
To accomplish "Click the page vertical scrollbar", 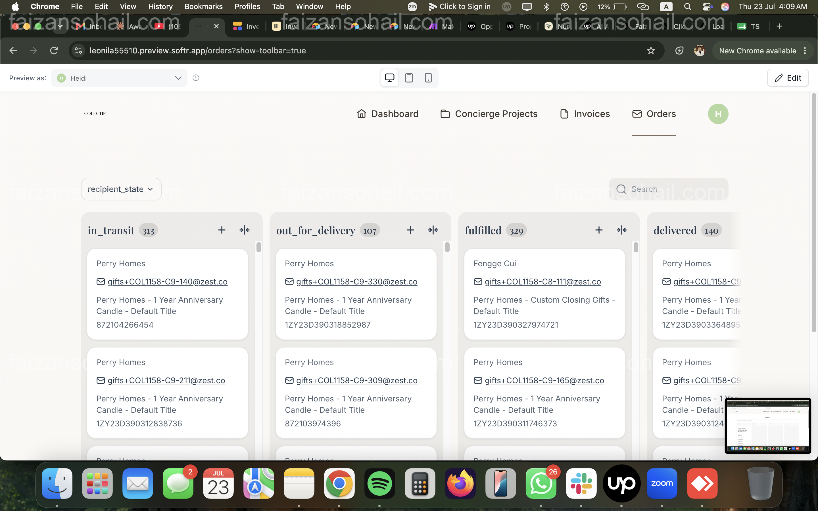I will 814,213.
